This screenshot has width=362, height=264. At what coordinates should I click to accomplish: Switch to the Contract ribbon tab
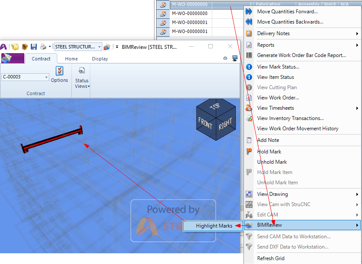tap(41, 59)
